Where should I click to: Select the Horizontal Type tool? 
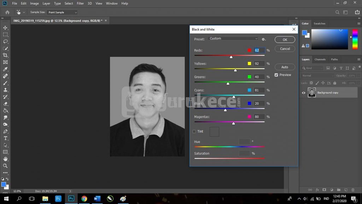pyautogui.click(x=5, y=138)
